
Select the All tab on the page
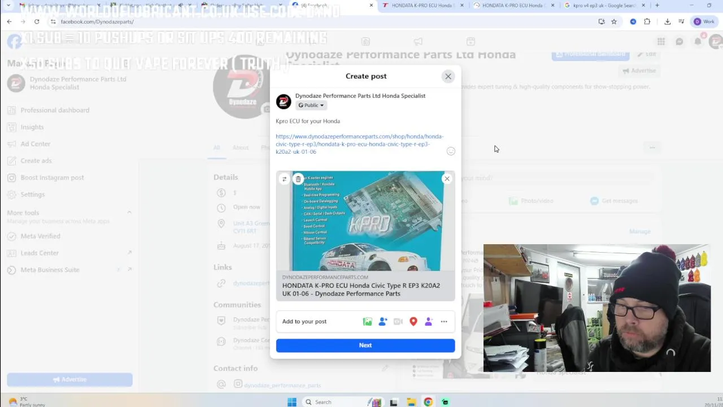[x=216, y=148]
